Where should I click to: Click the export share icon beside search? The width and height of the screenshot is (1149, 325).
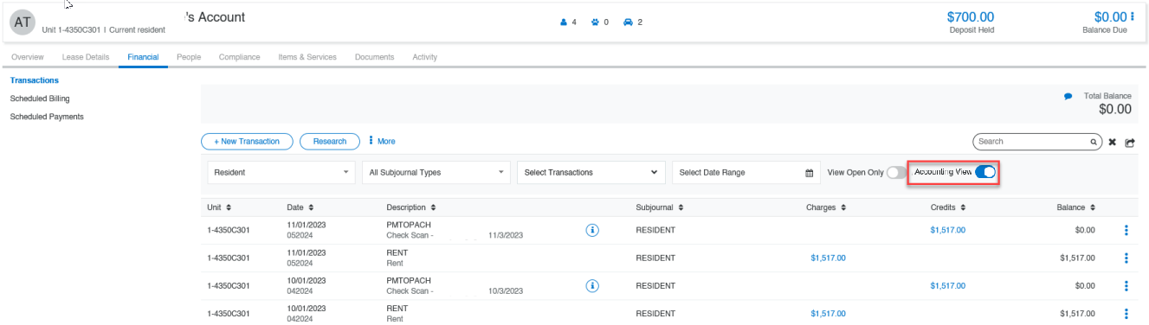click(1130, 142)
